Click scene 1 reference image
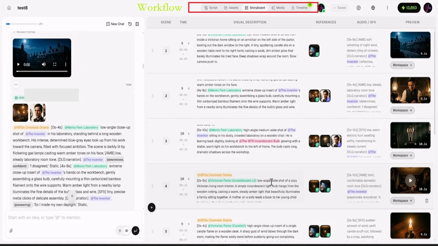 pos(314,51)
